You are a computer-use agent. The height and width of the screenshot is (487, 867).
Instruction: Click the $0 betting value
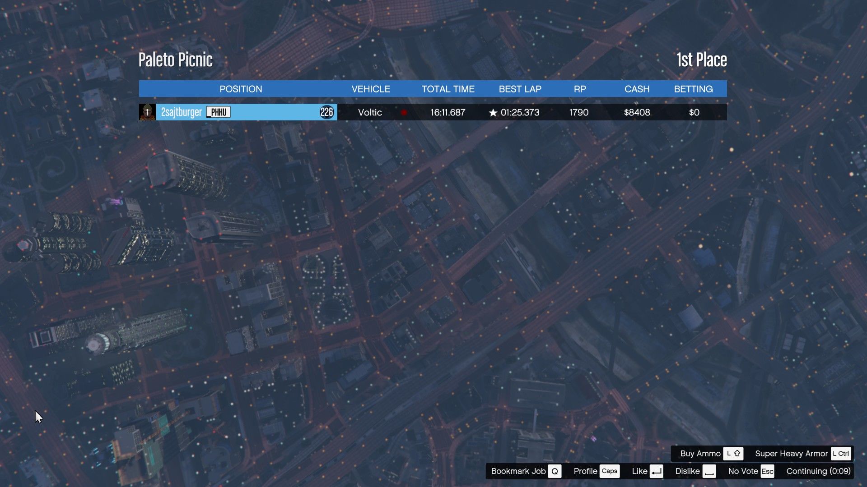pos(694,112)
